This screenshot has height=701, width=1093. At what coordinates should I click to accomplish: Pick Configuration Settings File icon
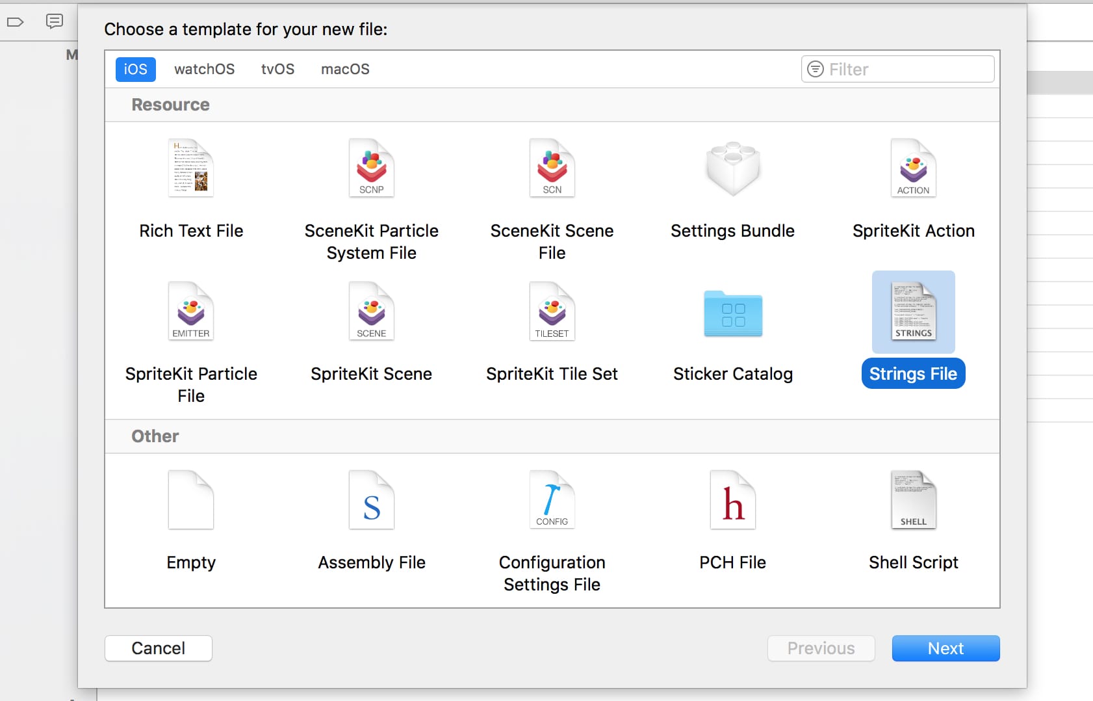(x=552, y=499)
